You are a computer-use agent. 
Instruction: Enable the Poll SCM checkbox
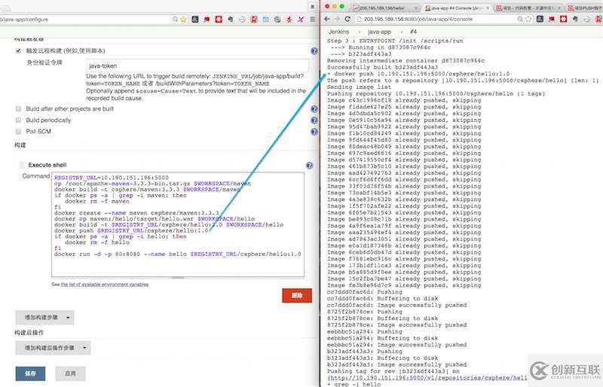coord(18,132)
